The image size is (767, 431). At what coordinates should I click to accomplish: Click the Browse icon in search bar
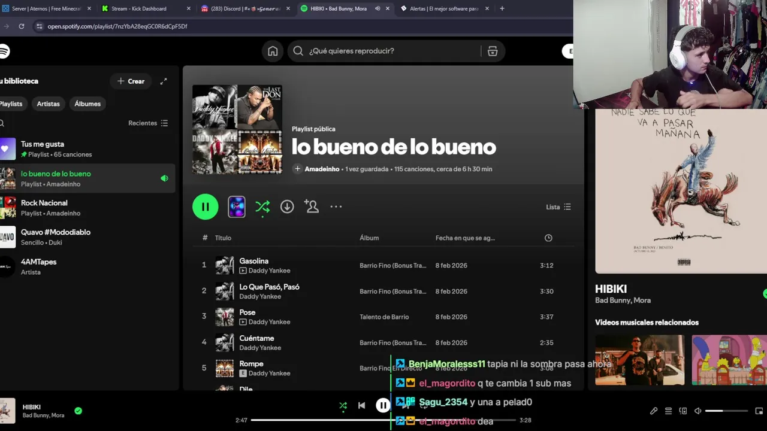click(493, 51)
